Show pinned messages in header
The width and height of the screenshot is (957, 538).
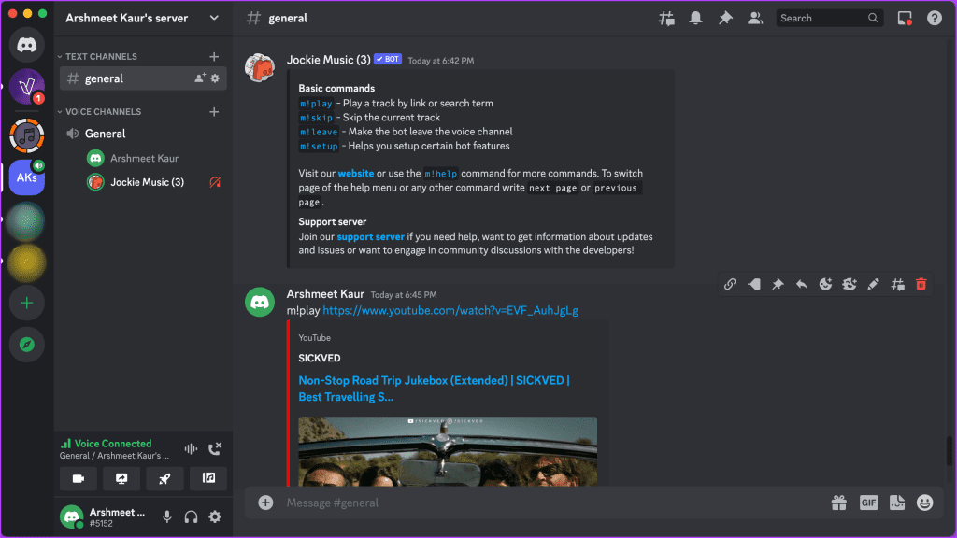point(725,19)
